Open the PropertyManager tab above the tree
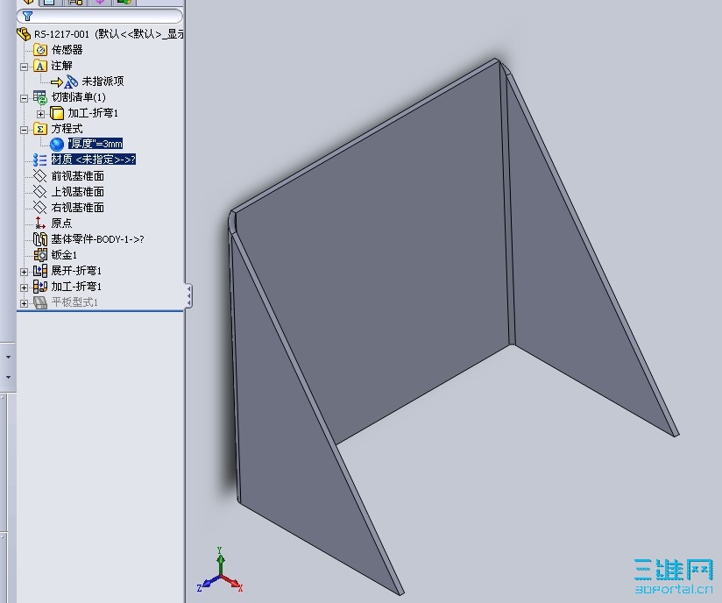 [50, 3]
